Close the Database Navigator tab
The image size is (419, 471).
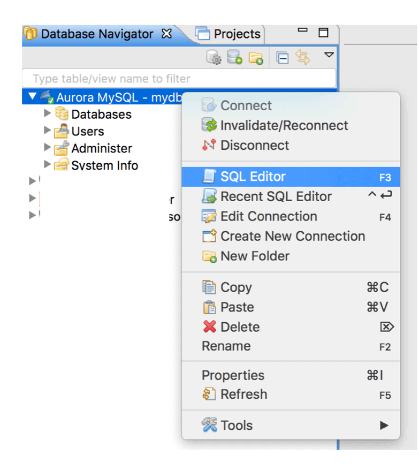click(167, 34)
